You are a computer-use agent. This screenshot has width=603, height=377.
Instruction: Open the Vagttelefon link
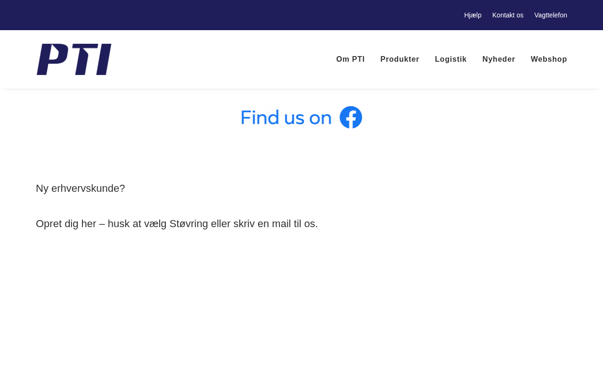point(551,15)
